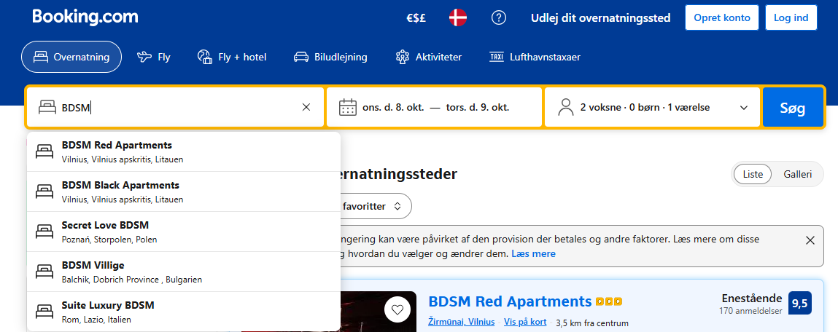Open the help question mark icon
The image size is (838, 332).
(x=499, y=18)
